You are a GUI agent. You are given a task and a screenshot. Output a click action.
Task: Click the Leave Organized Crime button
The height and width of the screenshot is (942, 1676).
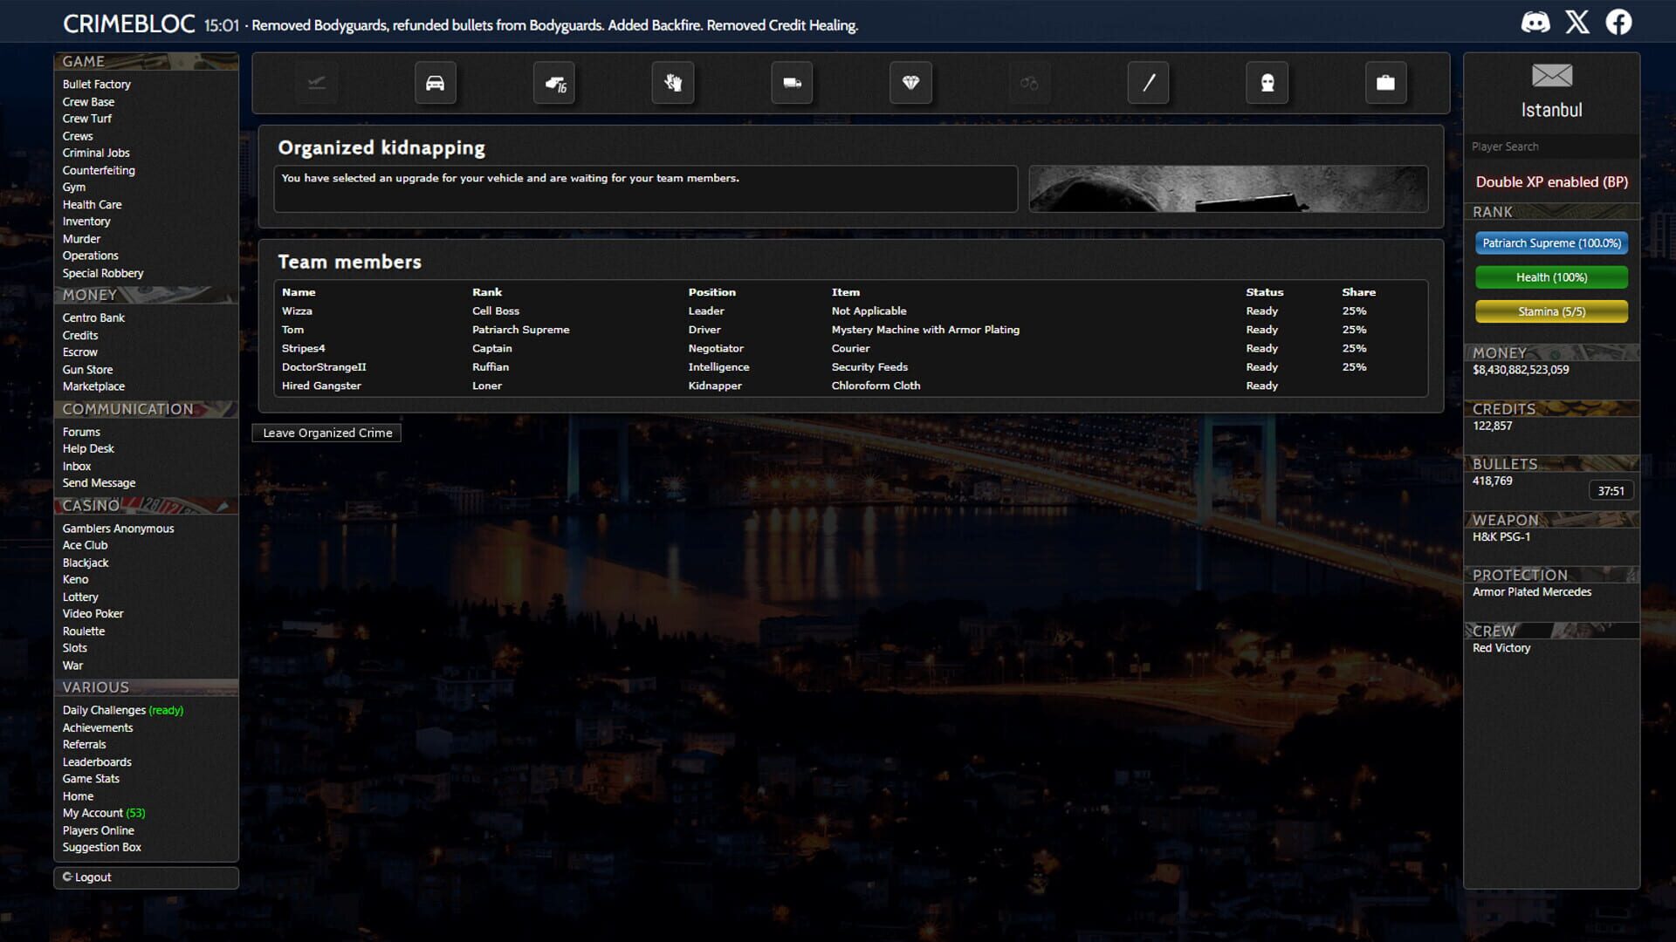click(x=326, y=433)
